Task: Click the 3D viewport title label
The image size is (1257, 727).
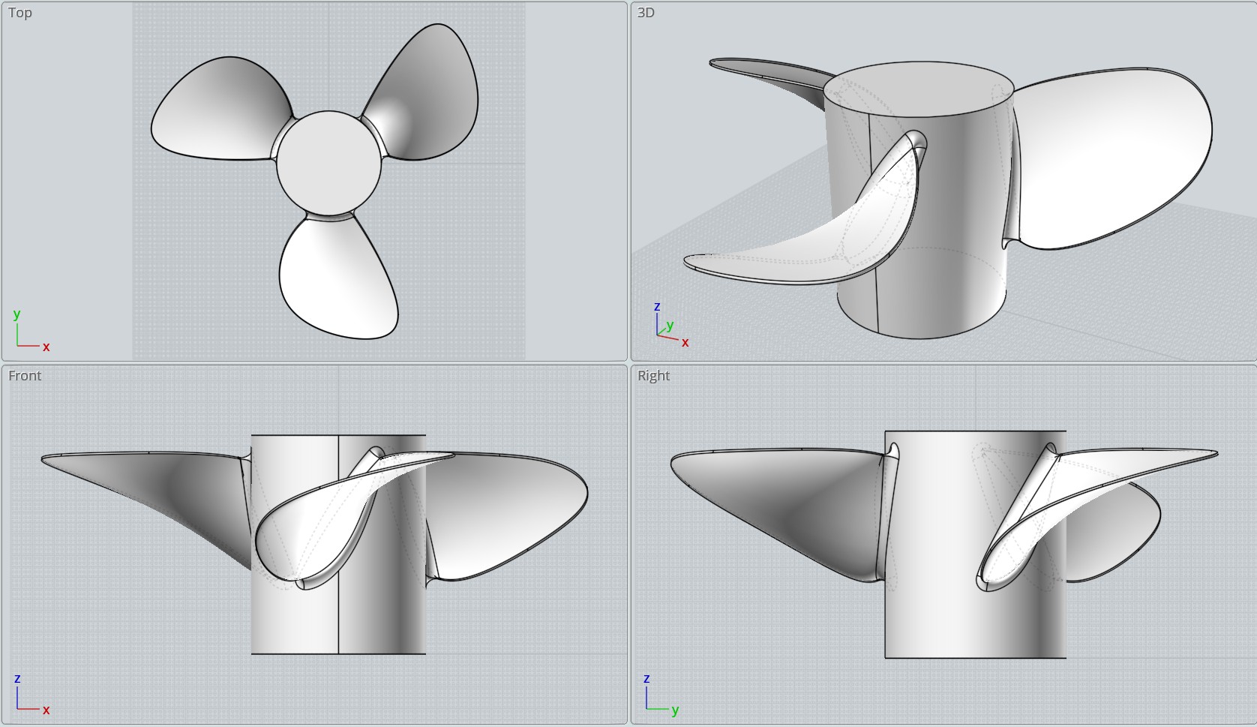Action: coord(646,13)
